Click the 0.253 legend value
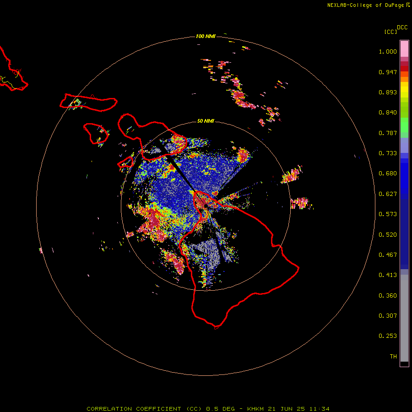Screen dimensions: 412x412 tap(388, 336)
